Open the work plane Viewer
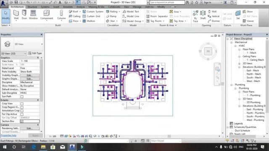 [x=248, y=21]
